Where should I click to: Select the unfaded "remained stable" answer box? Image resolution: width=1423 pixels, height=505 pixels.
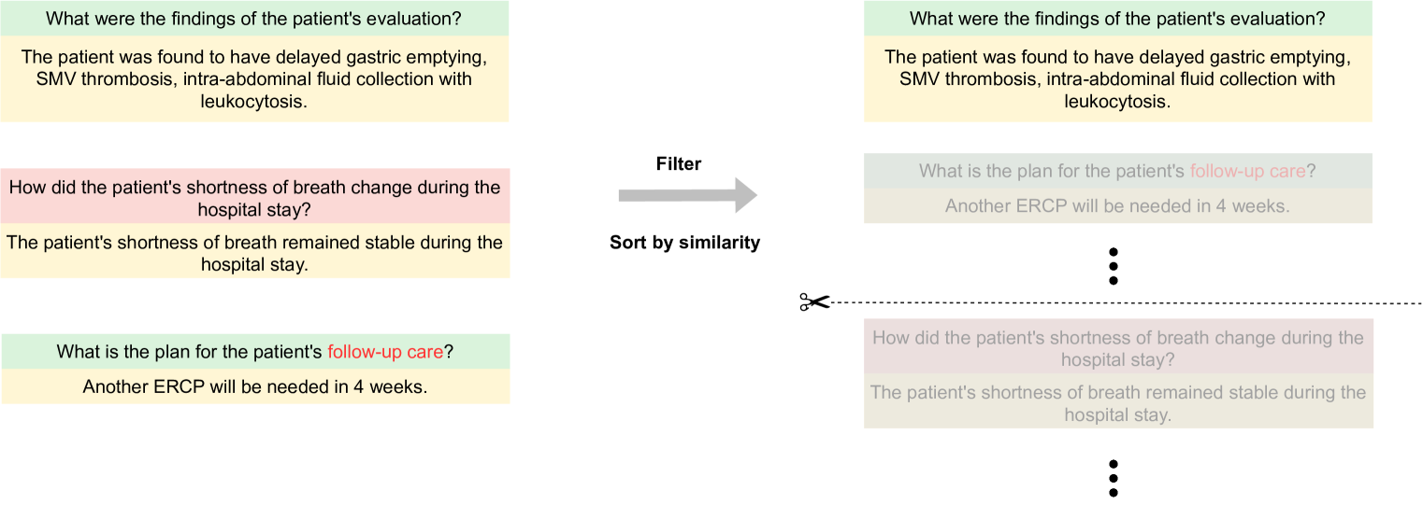point(254,253)
